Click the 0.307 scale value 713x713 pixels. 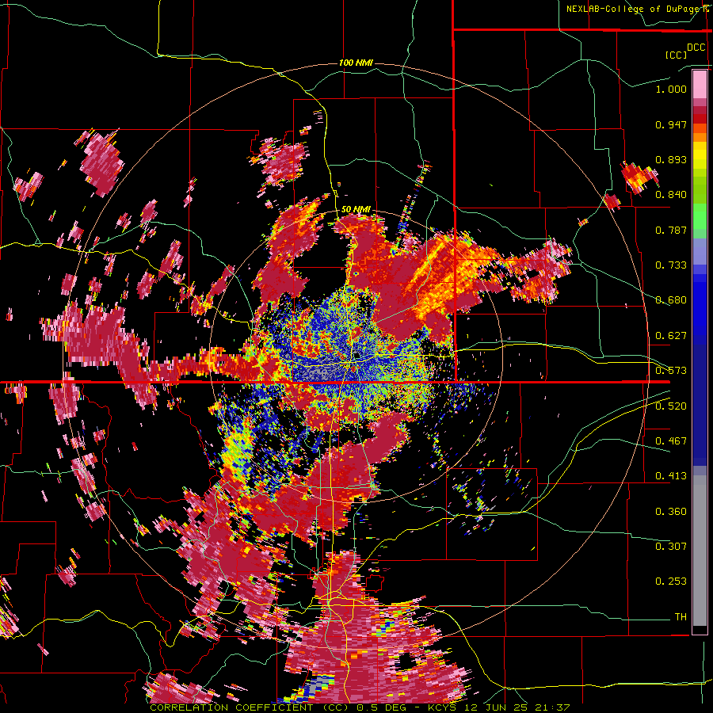[x=671, y=547]
